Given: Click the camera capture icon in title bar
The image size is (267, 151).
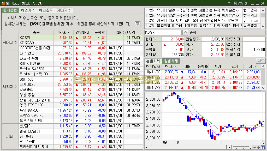Looking at the screenshot, I should (x=240, y=3).
